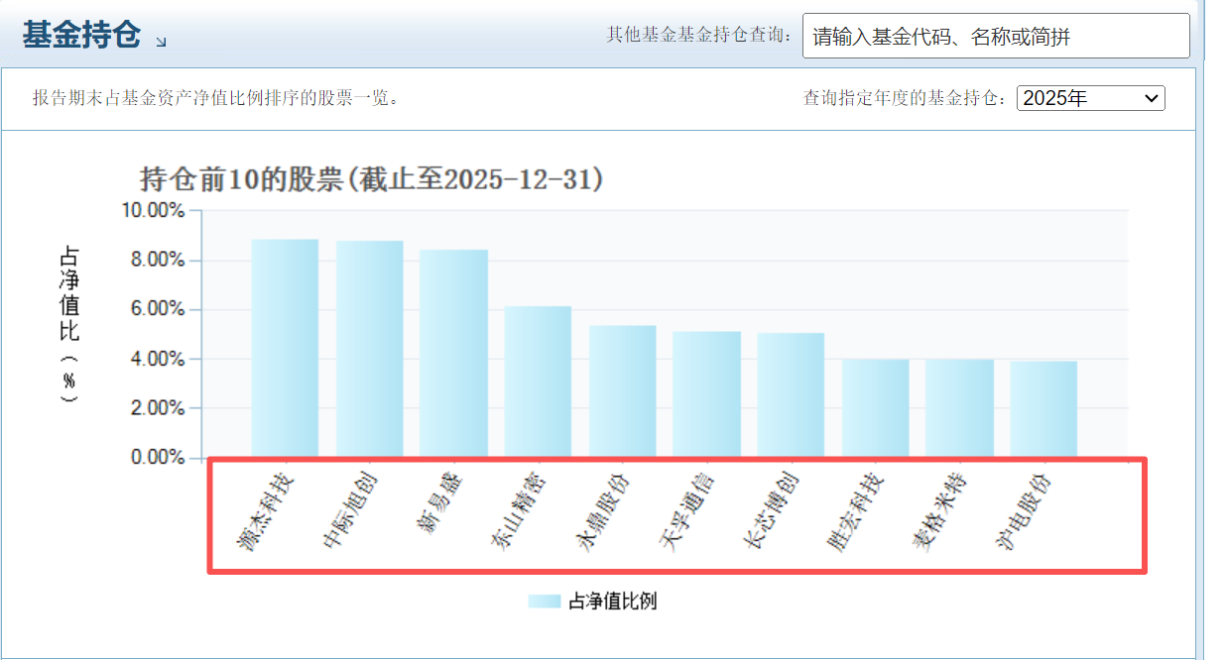Select the 新易盛 bar in chart

(453, 354)
